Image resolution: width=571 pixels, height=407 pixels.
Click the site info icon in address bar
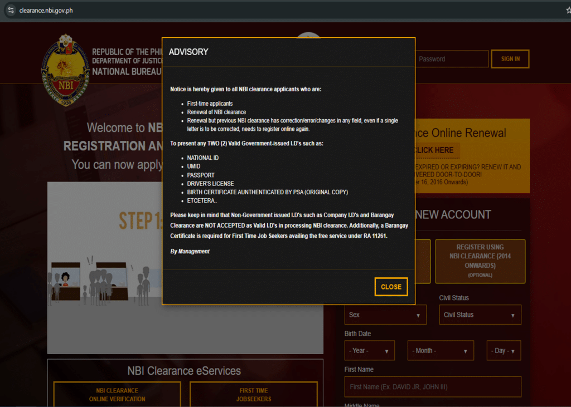(11, 10)
